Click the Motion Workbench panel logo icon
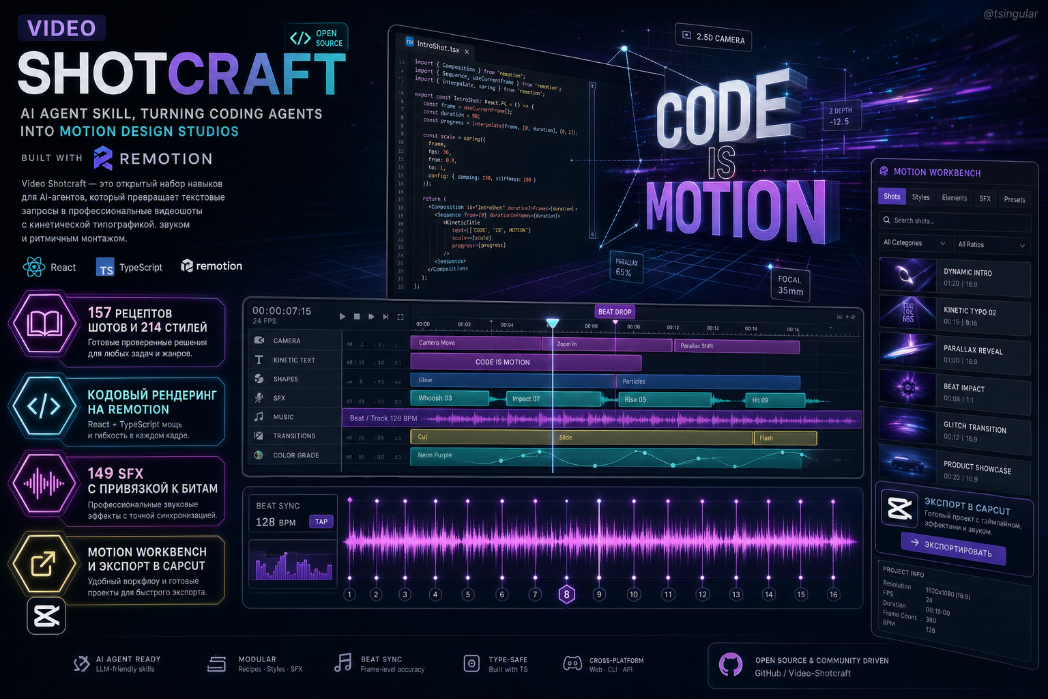Image resolution: width=1048 pixels, height=699 pixels. [x=884, y=171]
